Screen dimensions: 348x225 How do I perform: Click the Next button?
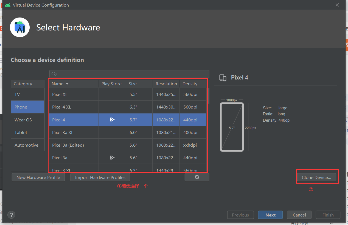point(270,215)
